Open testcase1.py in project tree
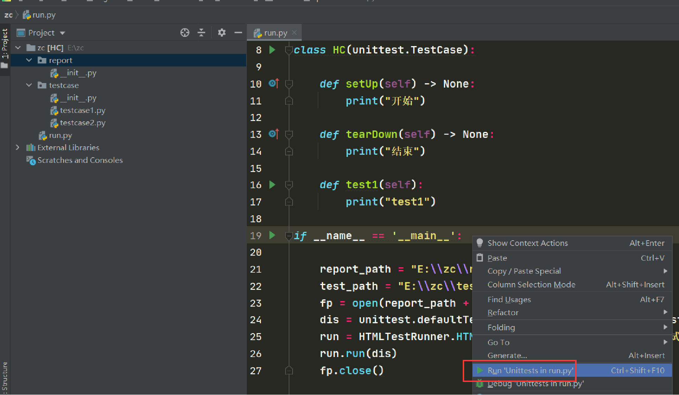 (82, 110)
